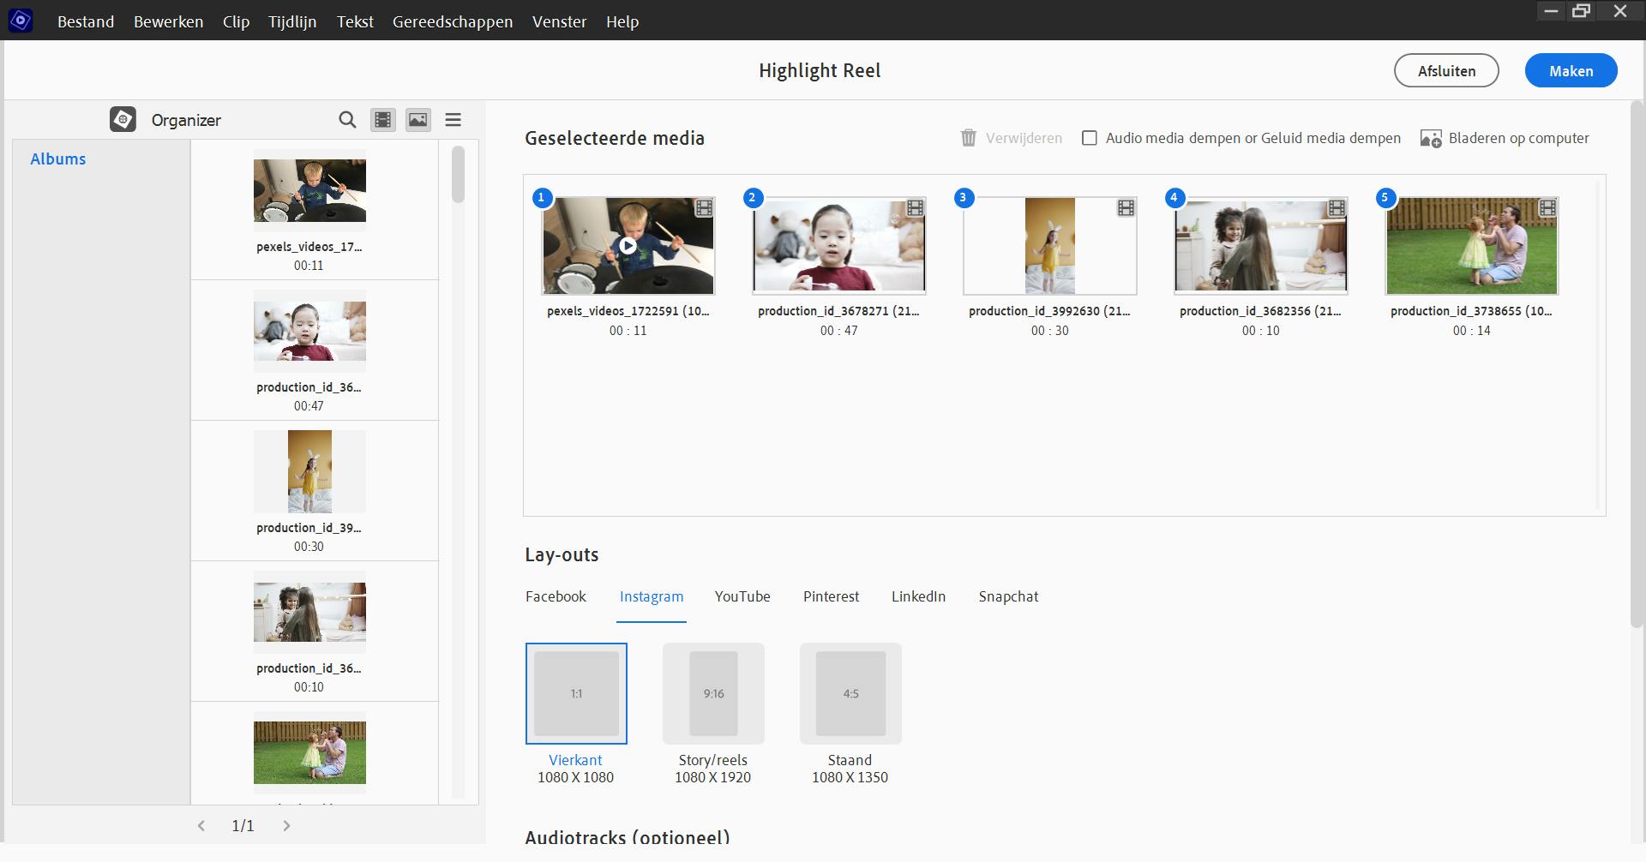Click the Verwijderen trash icon
This screenshot has height=862, width=1646.
(968, 138)
